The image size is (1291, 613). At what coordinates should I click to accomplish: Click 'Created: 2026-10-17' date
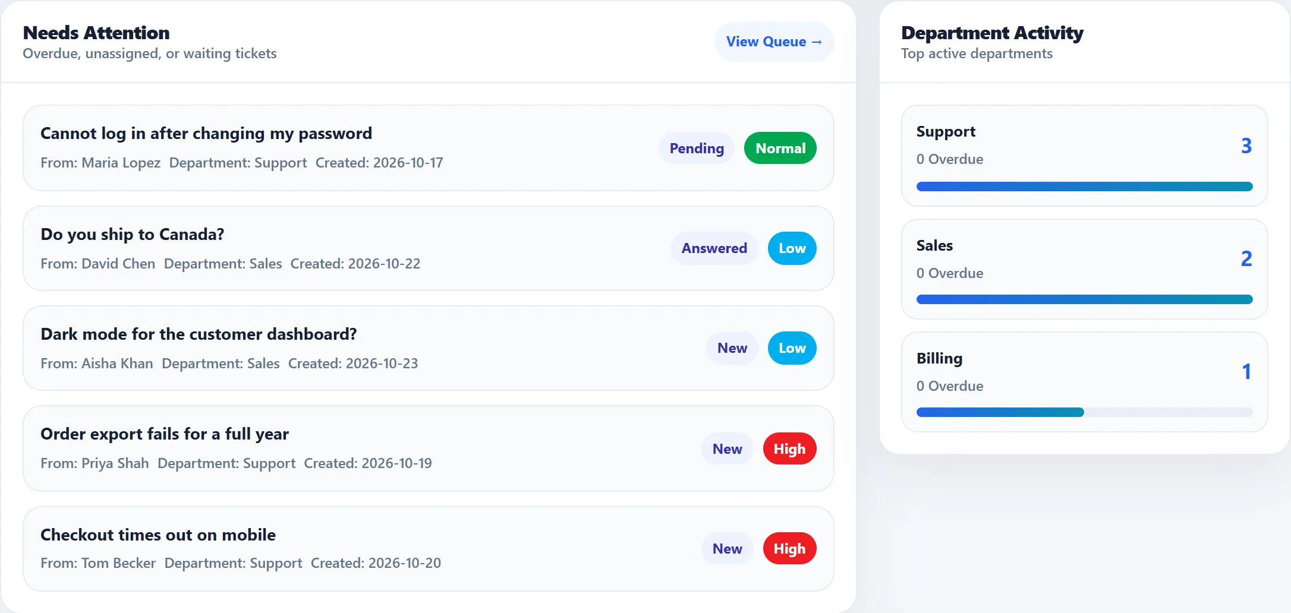tap(379, 163)
